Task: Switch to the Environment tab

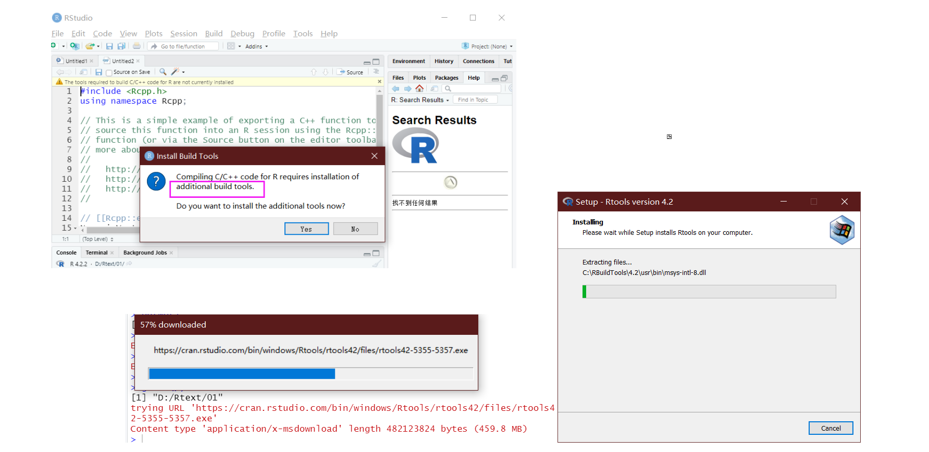Action: 408,61
